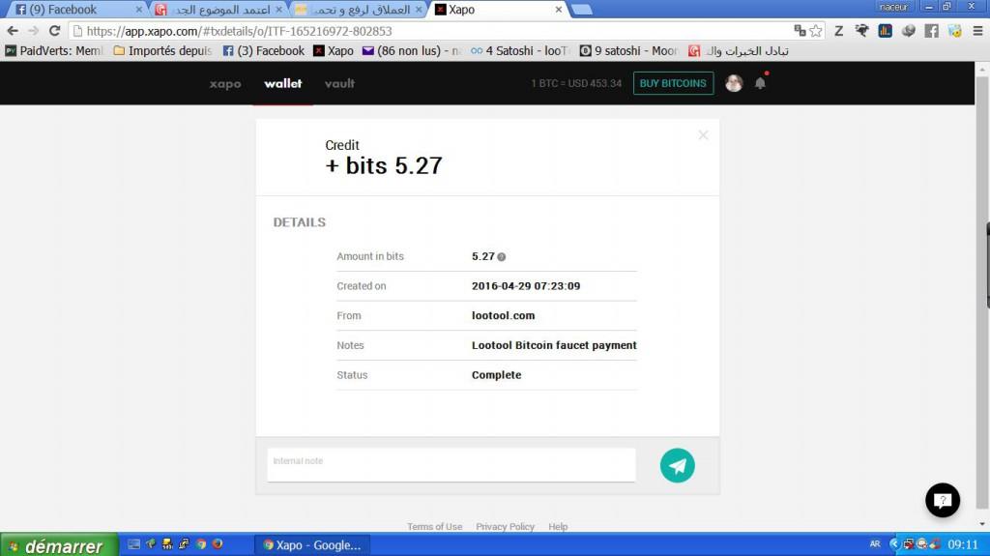Open the (3) Facebook bookmark

tap(264, 50)
